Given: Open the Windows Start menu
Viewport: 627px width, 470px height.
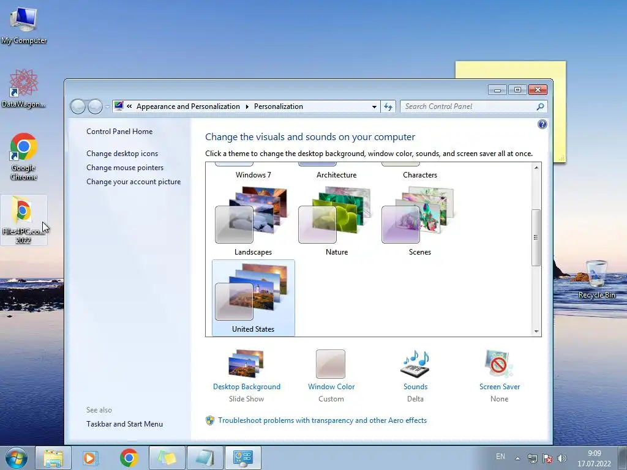Looking at the screenshot, I should pyautogui.click(x=17, y=458).
